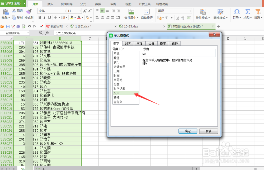Click the 取消 button

tap(209, 131)
